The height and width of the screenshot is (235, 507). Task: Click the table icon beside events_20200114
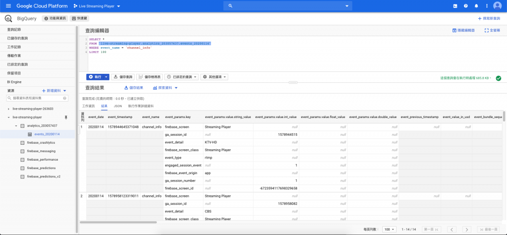(x=30, y=134)
